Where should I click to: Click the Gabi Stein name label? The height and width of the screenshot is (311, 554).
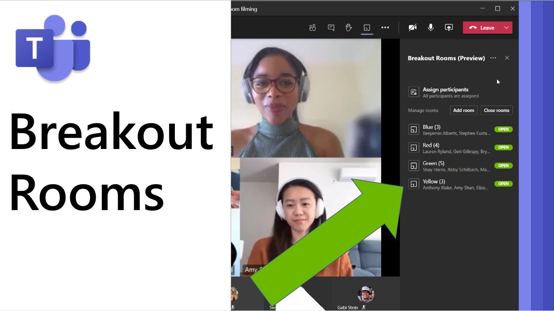coord(348,308)
